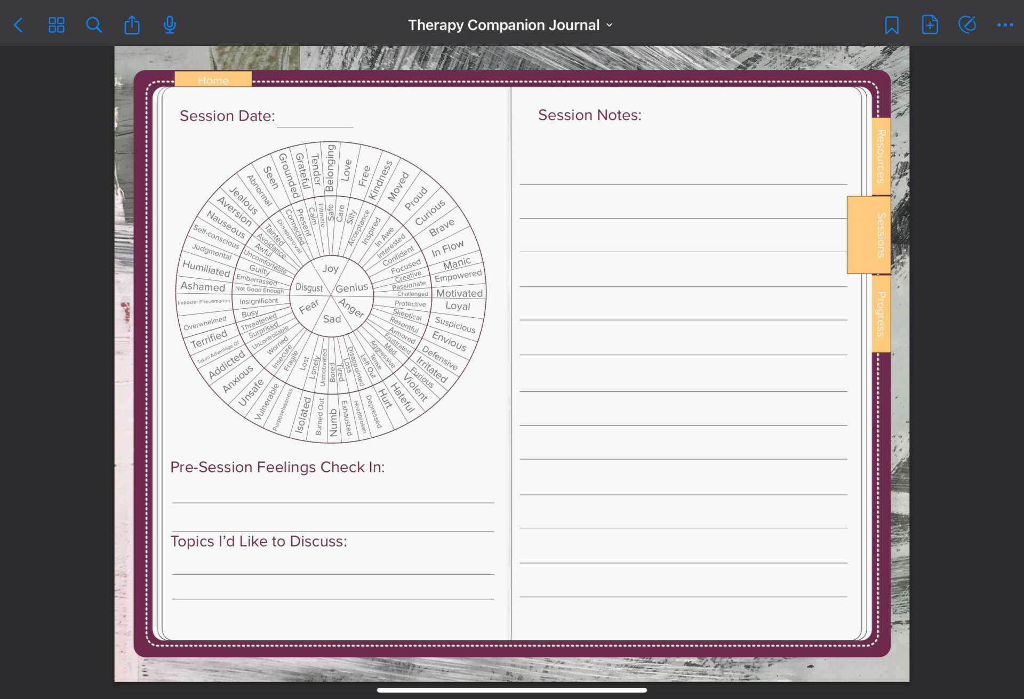Tap the share export icon
The image size is (1024, 699).
pyautogui.click(x=132, y=25)
